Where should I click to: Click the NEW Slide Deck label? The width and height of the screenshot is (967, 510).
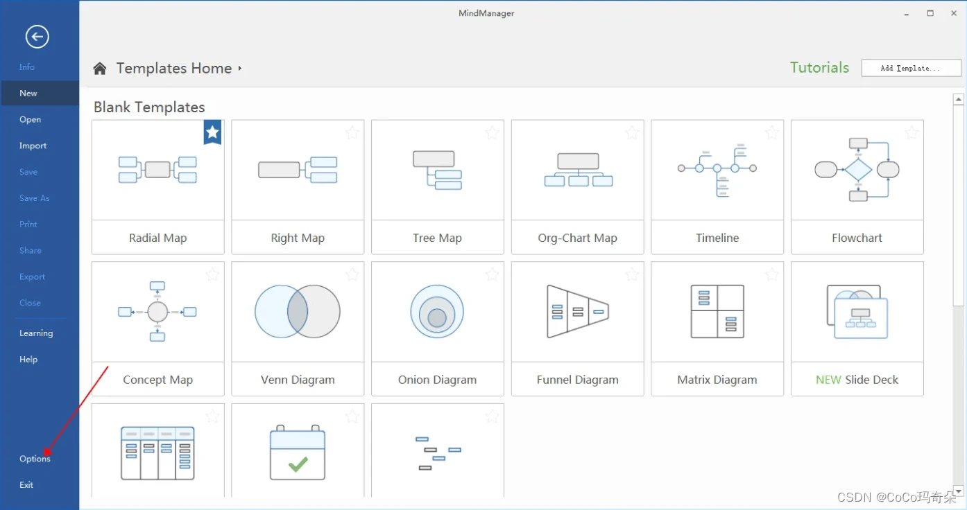click(857, 380)
